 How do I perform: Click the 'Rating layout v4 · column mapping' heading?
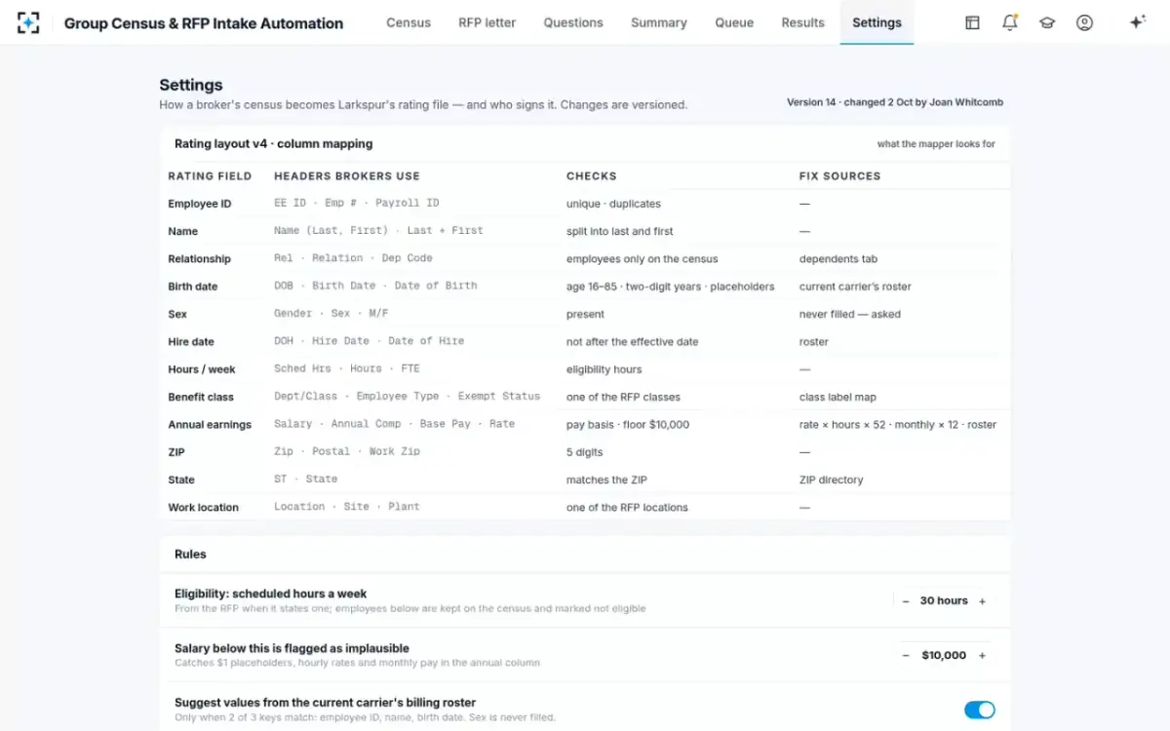(x=273, y=144)
